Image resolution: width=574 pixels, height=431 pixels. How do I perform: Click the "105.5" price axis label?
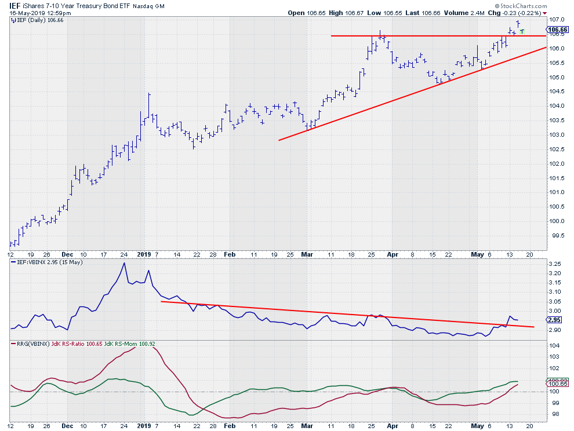pos(555,63)
